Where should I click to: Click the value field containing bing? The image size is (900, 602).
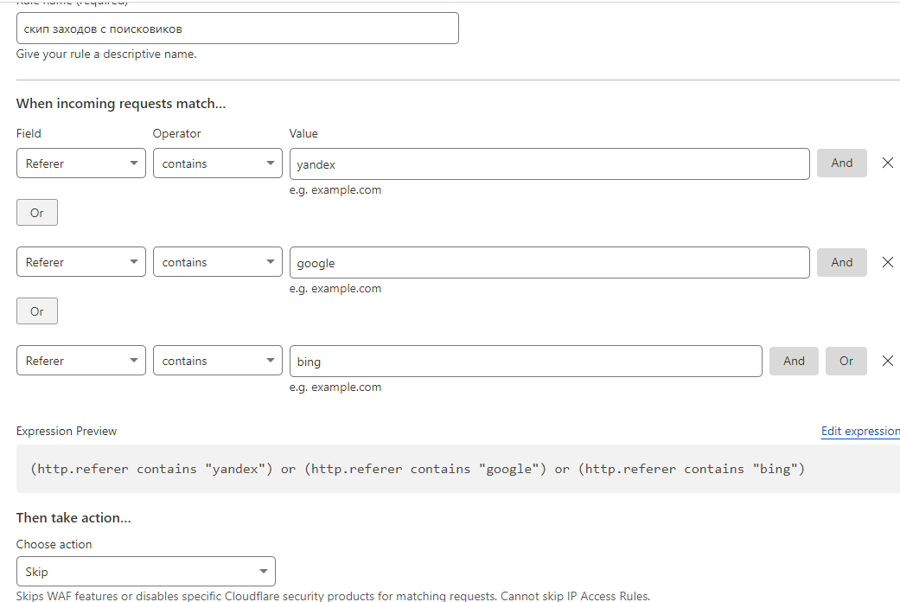[x=526, y=361]
